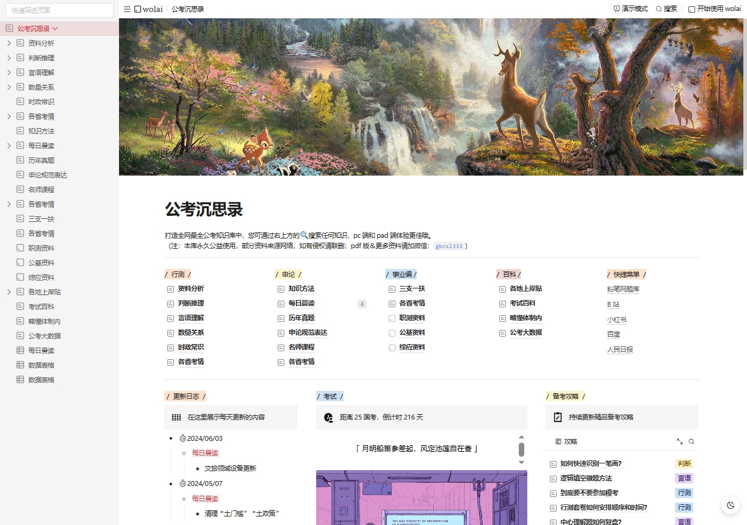Open the 百度 quick link
This screenshot has width=747, height=525.
pos(613,334)
